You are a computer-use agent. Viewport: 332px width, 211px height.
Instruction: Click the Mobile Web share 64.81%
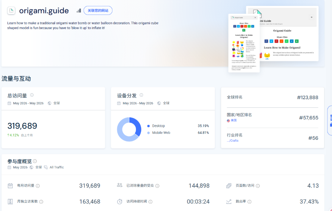pos(203,133)
